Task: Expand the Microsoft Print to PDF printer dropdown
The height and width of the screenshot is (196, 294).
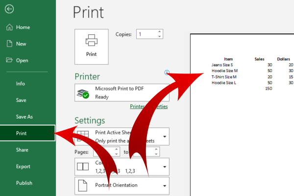Action: coord(122,93)
